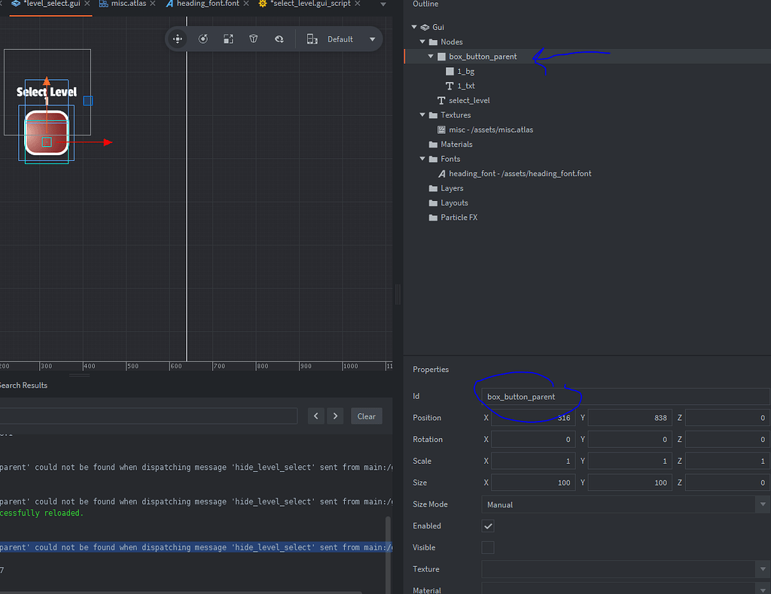This screenshot has width=771, height=594.
Task: Click the Gui icon at the Outline root
Action: 425,27
